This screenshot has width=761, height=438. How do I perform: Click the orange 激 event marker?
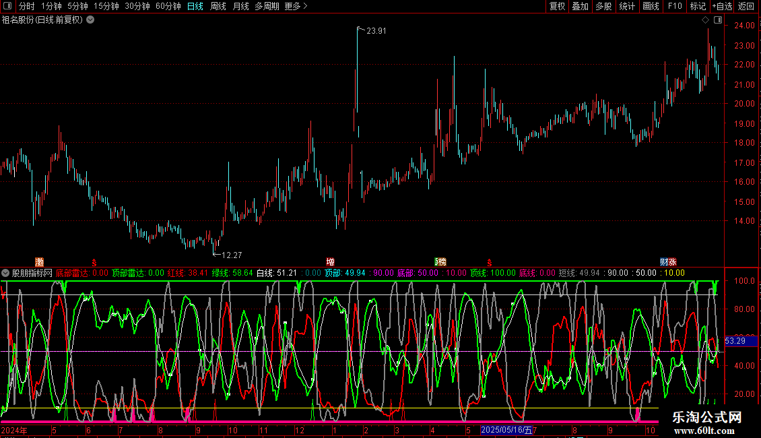pyautogui.click(x=40, y=261)
